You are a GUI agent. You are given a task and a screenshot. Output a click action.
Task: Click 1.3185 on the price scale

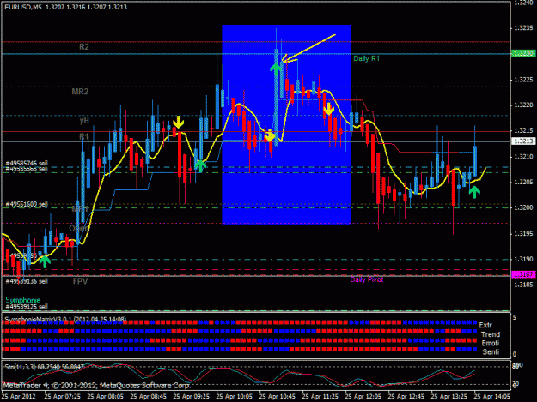(523, 285)
